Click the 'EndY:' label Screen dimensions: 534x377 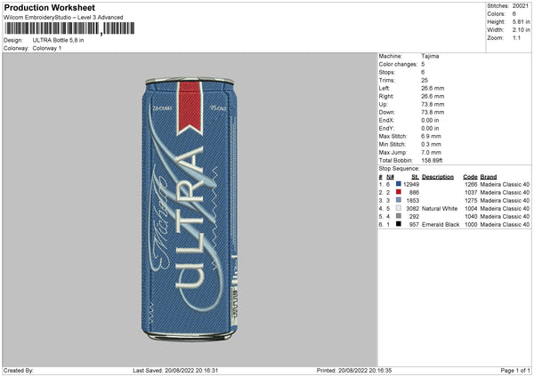(386, 128)
